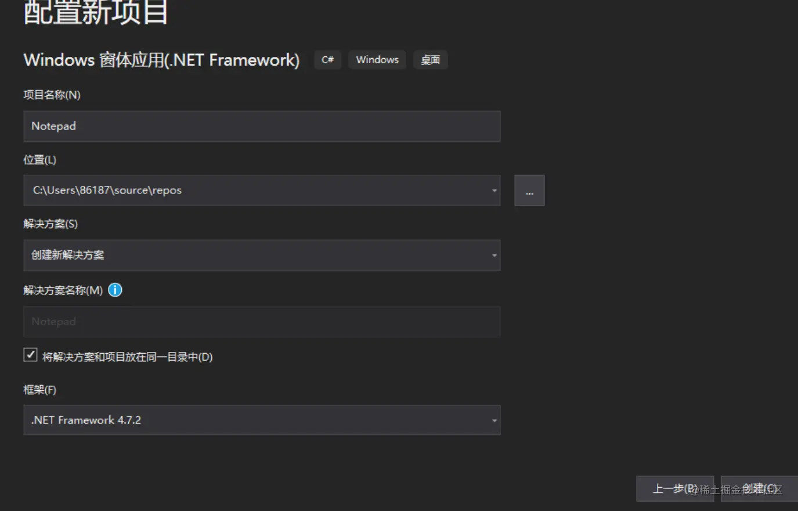
Task: Expand the location path dropdown arrow
Action: pyautogui.click(x=494, y=190)
